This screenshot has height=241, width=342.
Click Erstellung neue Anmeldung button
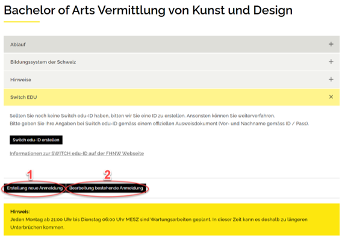click(35, 188)
